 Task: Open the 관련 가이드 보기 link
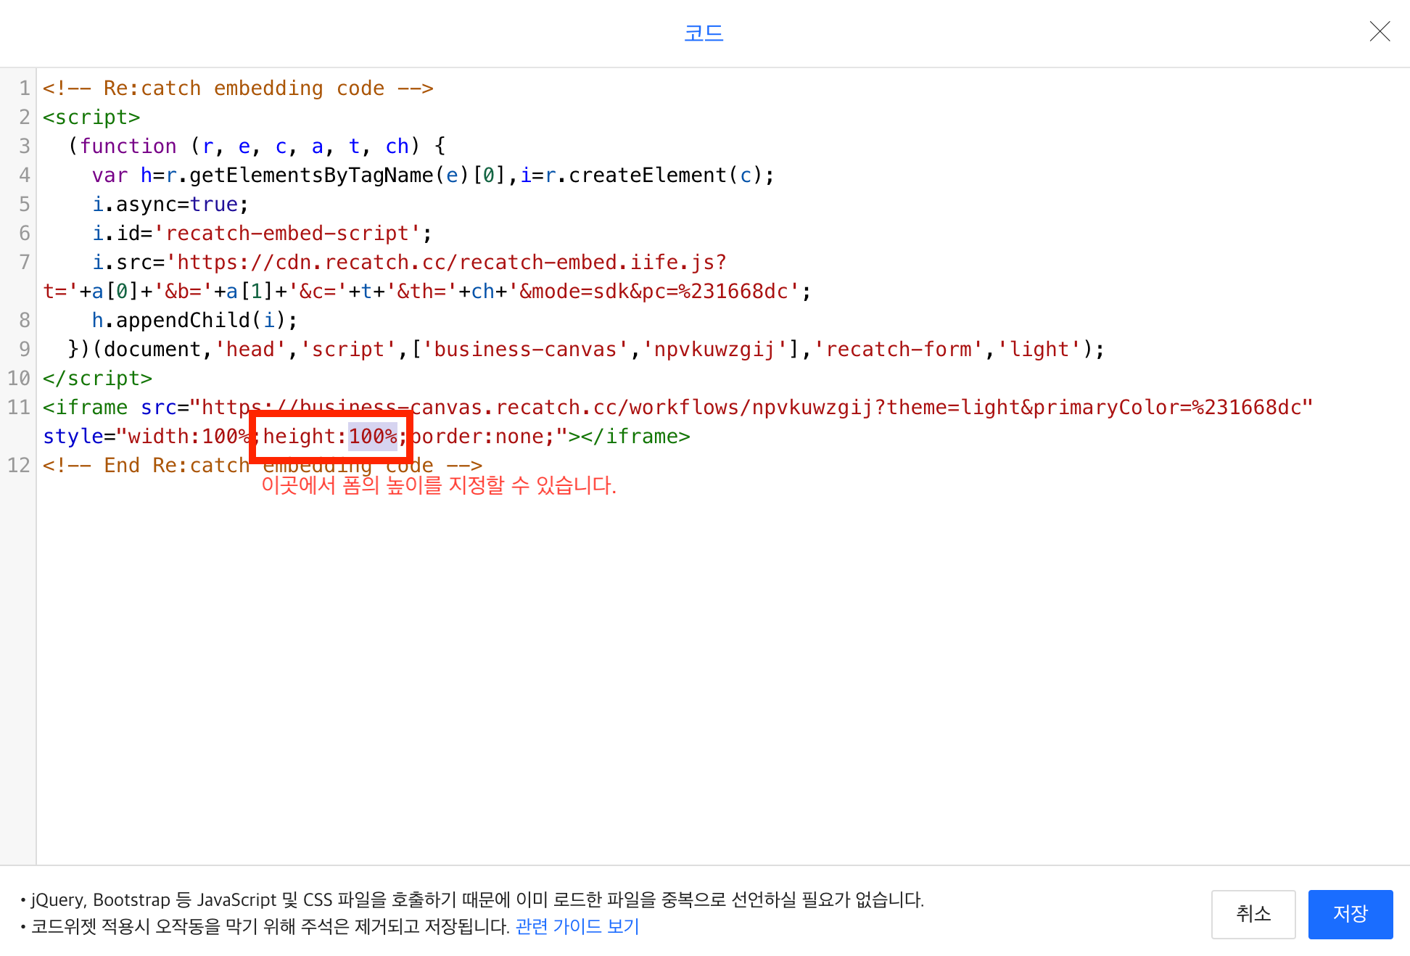tap(577, 926)
